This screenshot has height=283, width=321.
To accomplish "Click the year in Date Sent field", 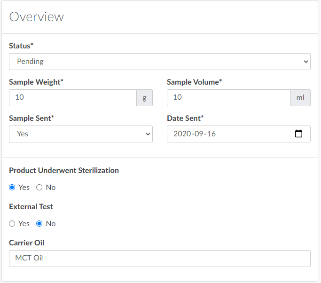I will (x=181, y=134).
